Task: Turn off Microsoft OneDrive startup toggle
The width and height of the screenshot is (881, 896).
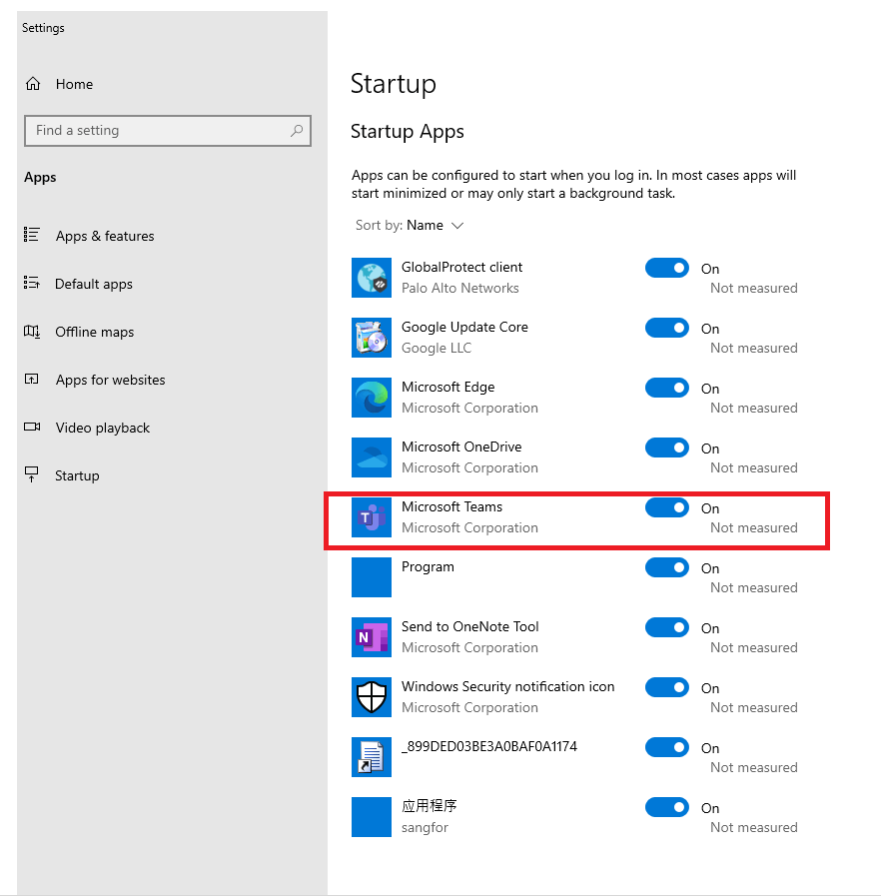Action: coord(667,448)
